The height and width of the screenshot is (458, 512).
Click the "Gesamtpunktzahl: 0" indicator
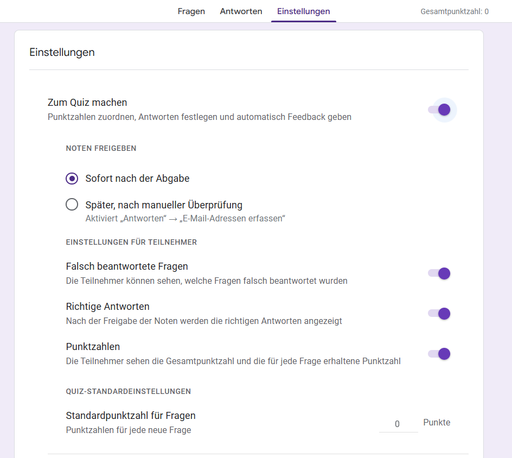click(455, 11)
